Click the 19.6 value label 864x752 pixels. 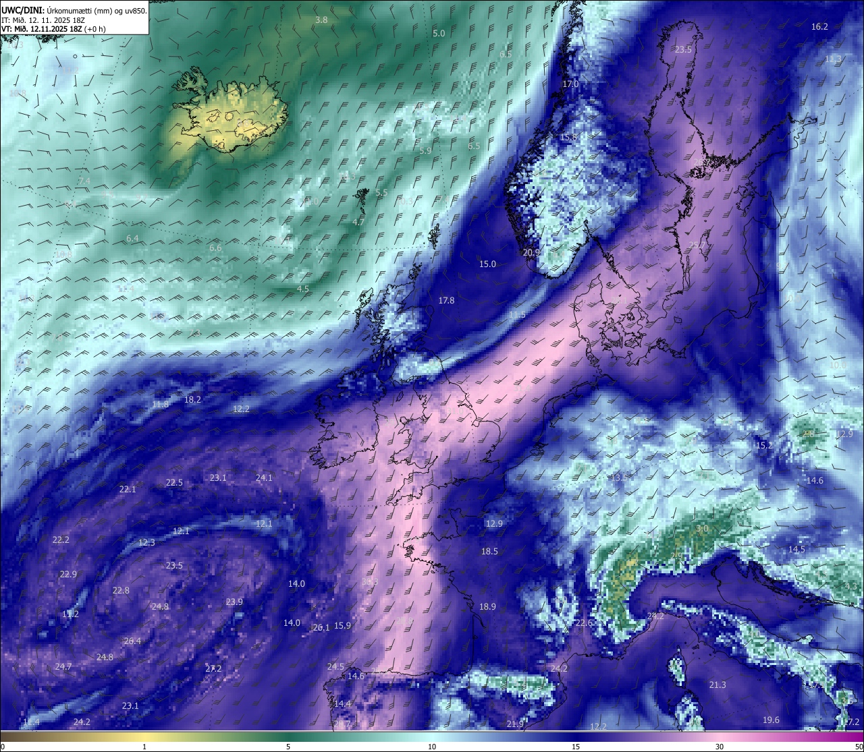tap(771, 720)
